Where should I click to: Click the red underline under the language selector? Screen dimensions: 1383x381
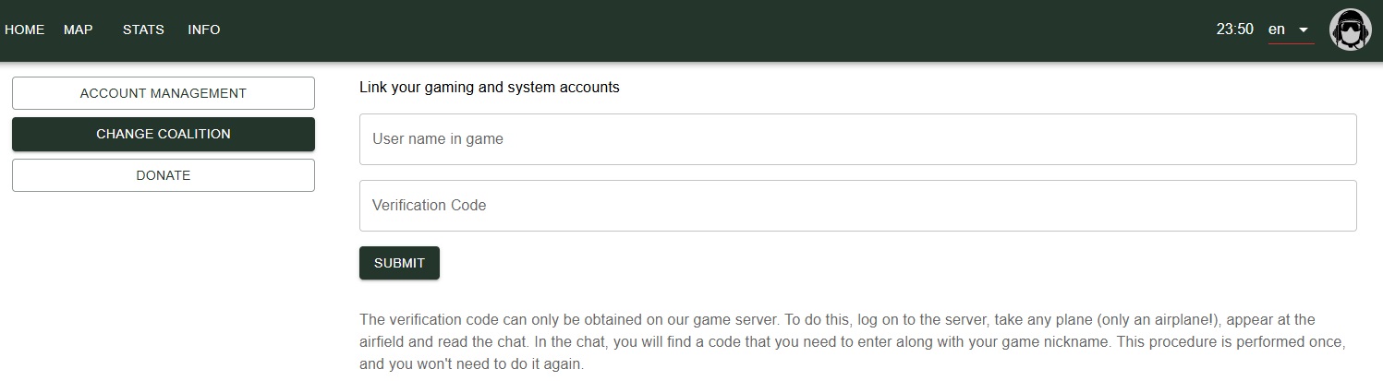pyautogui.click(x=1291, y=43)
